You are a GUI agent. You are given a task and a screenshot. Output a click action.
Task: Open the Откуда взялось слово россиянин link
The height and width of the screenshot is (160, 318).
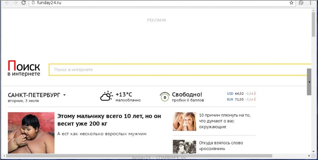point(221,146)
